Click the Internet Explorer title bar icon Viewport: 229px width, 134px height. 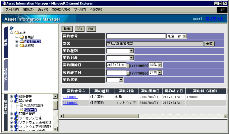point(4,3)
